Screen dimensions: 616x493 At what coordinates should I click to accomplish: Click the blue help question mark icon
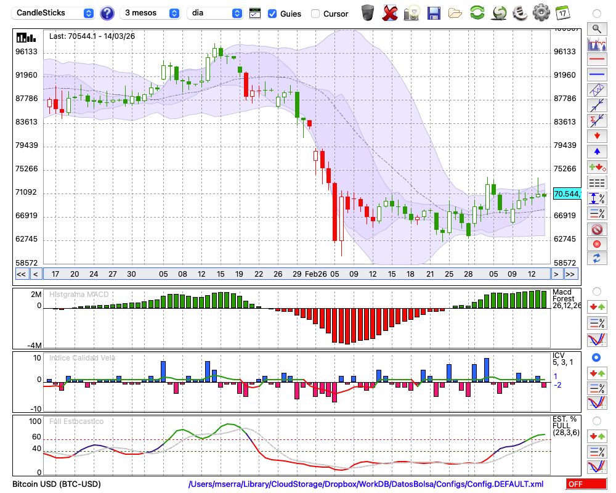click(107, 13)
